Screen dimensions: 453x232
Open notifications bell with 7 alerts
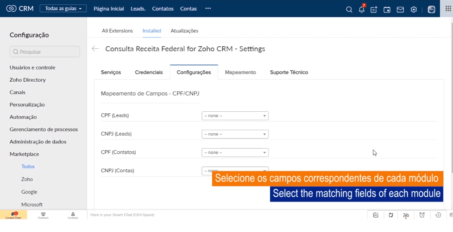click(x=361, y=10)
